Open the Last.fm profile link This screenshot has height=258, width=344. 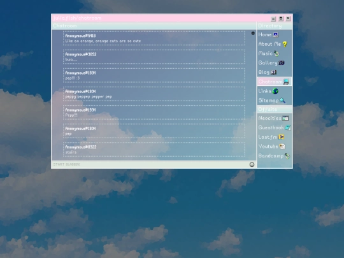point(268,137)
